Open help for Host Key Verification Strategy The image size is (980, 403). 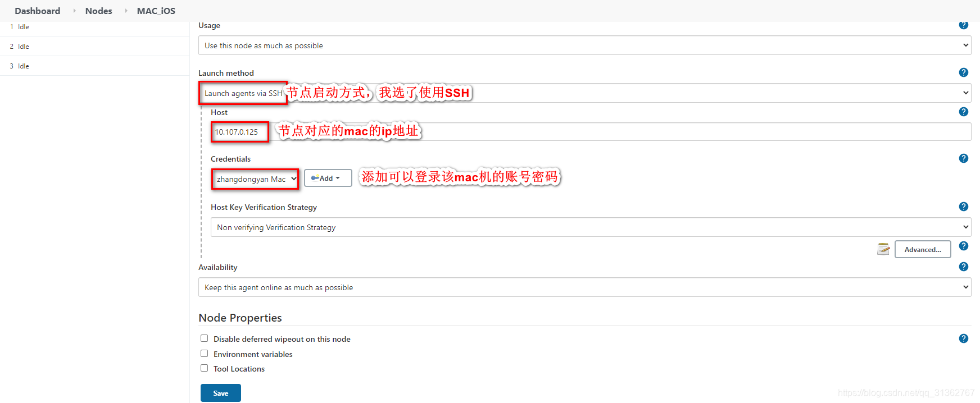(963, 207)
